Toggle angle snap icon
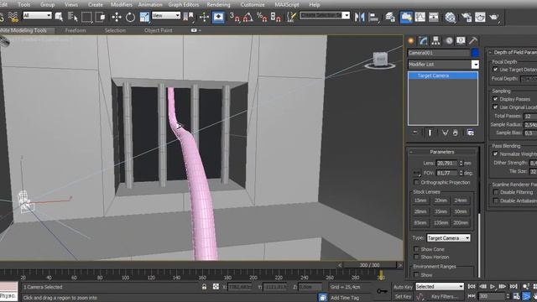The height and width of the screenshot is (302, 537). (x=248, y=17)
